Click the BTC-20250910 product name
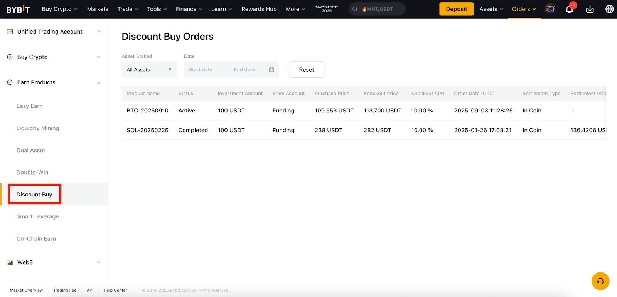617x297 pixels. 148,111
